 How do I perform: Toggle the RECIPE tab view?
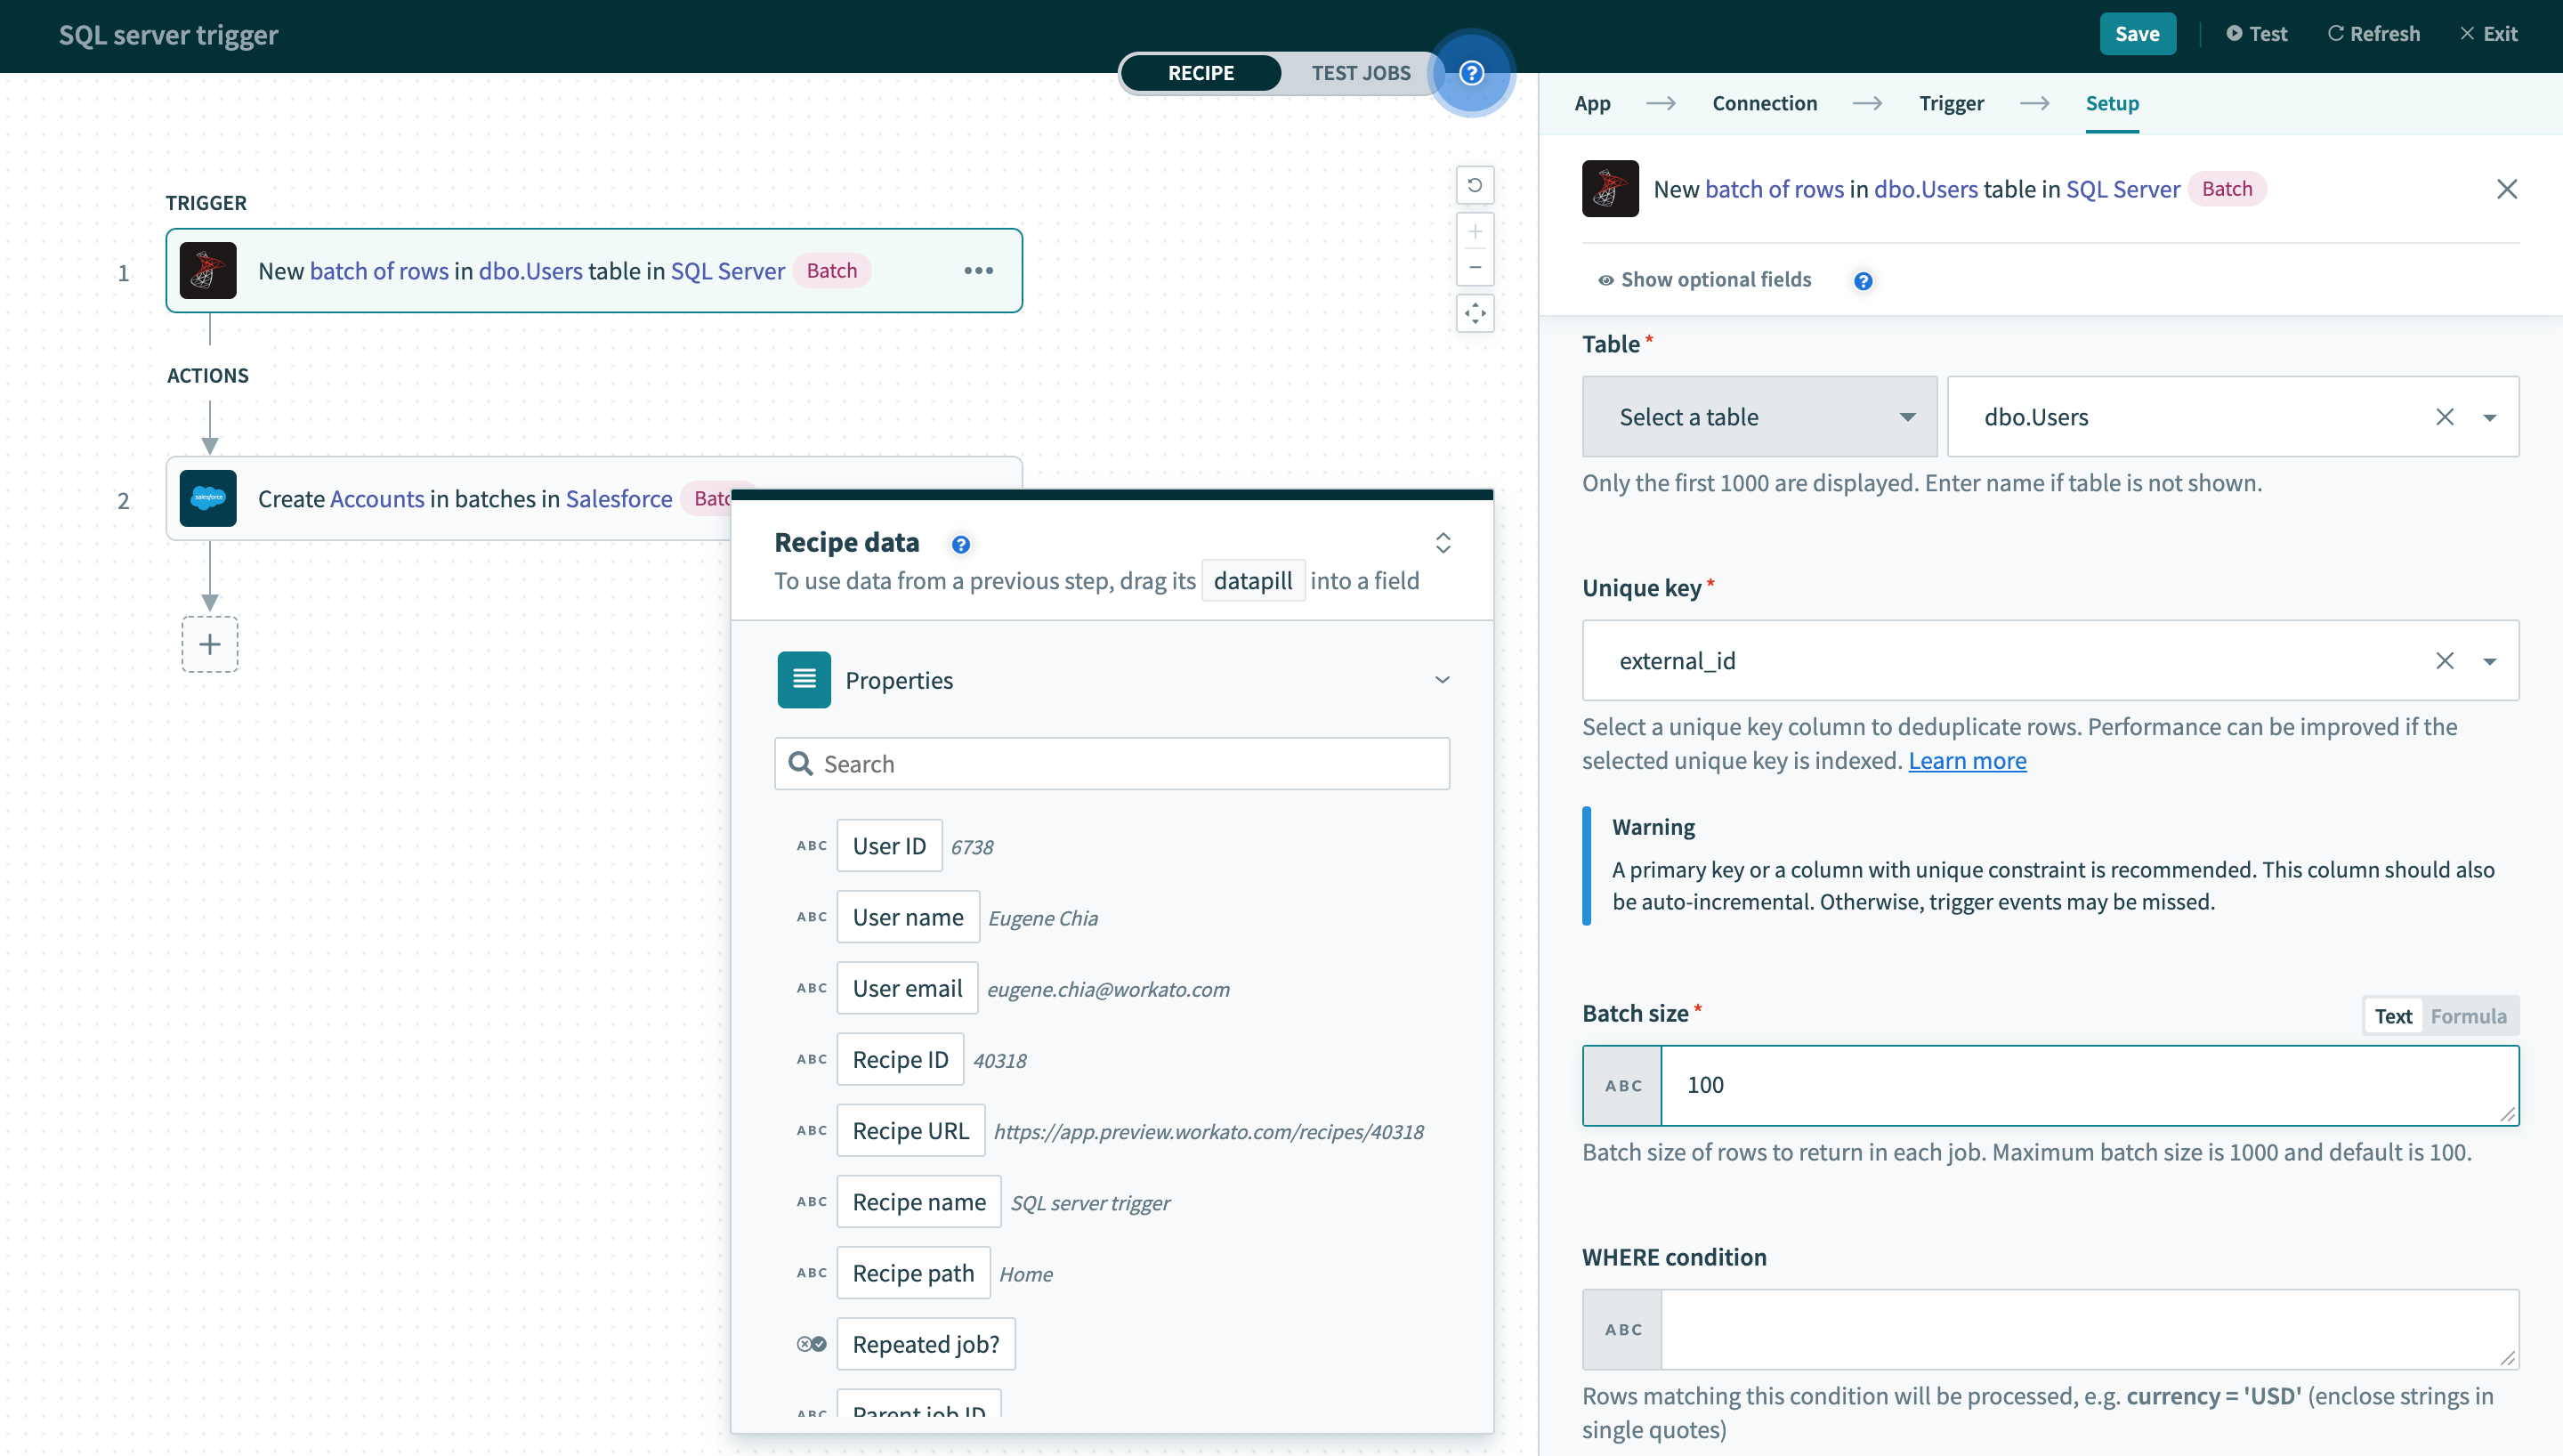click(1201, 72)
